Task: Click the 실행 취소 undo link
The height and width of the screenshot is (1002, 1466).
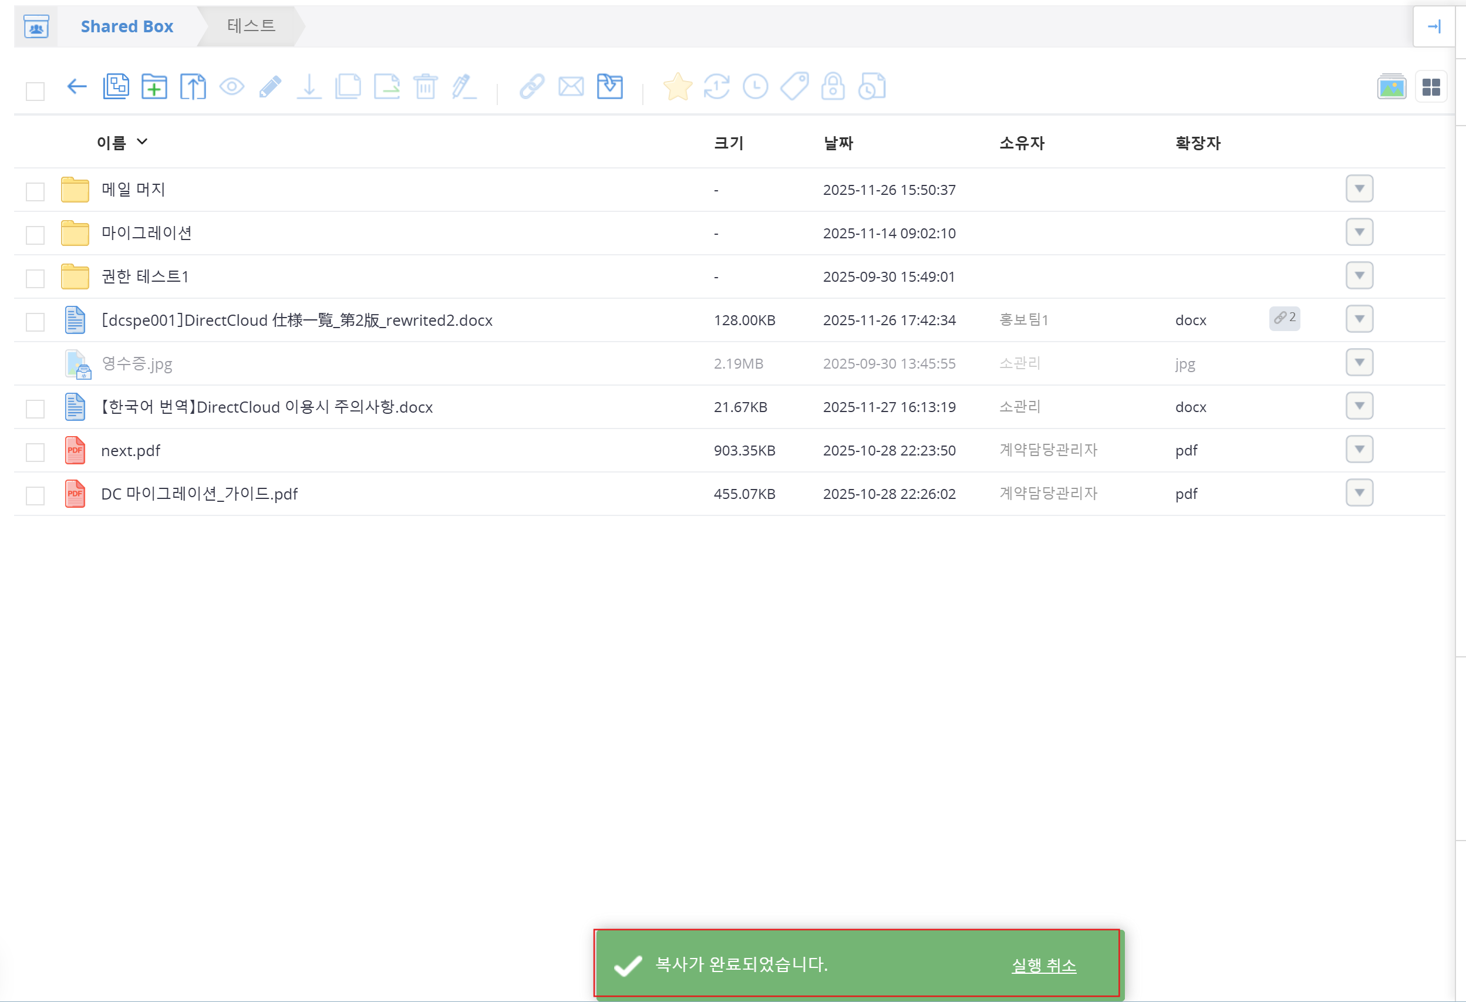Action: tap(1043, 965)
